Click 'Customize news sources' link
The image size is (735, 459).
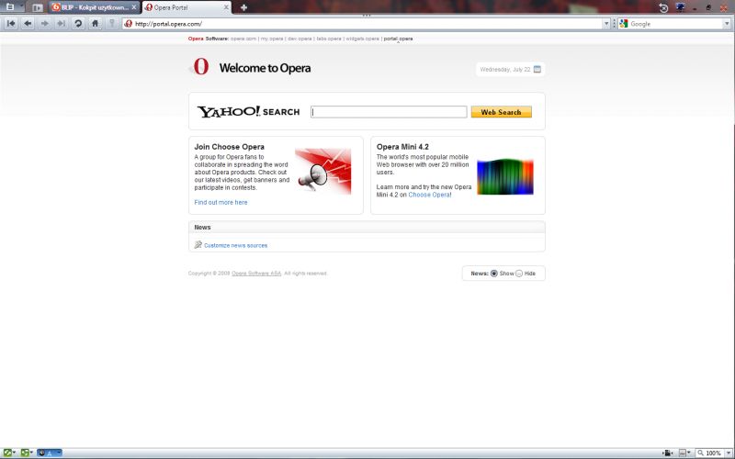236,245
